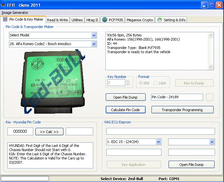This screenshot has height=182, width=224.
Task: Switch to the Utilities tab
Action: coord(77,20)
